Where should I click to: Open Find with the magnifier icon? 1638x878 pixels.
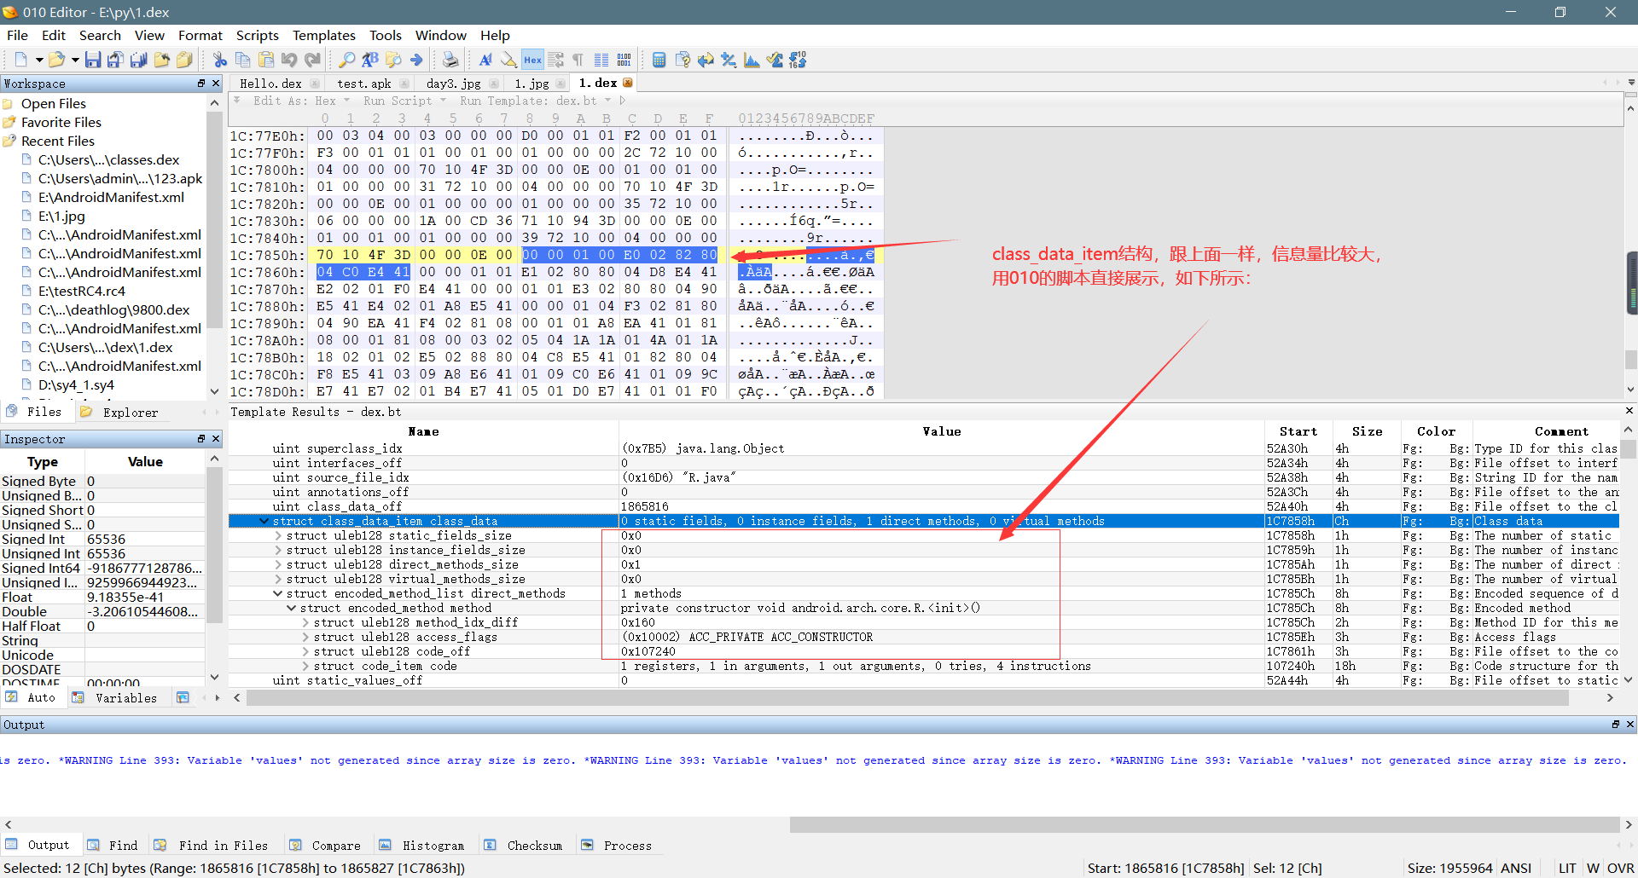pos(347,60)
